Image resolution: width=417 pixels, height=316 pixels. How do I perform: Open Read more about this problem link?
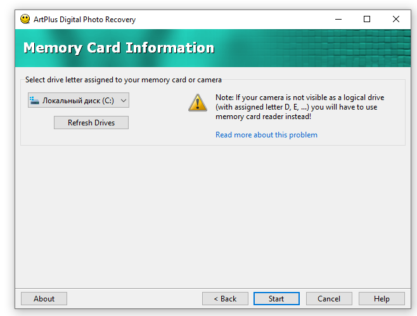point(266,135)
